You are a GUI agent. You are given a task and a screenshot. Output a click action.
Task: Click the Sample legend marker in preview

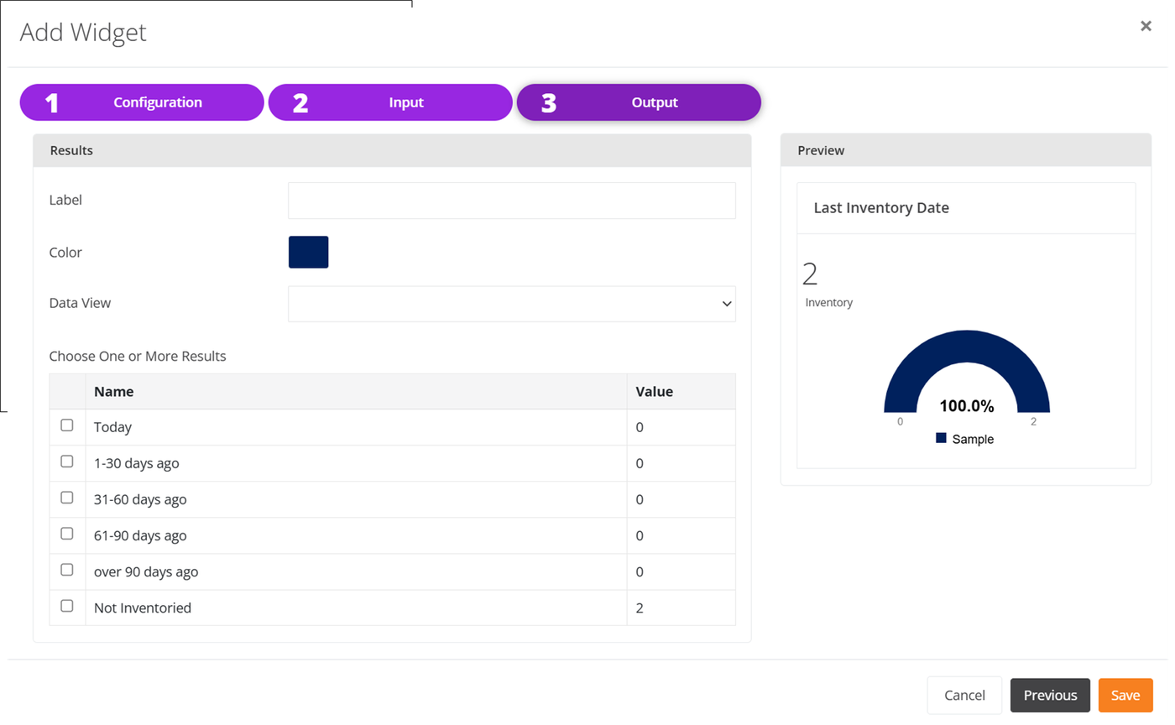click(941, 438)
